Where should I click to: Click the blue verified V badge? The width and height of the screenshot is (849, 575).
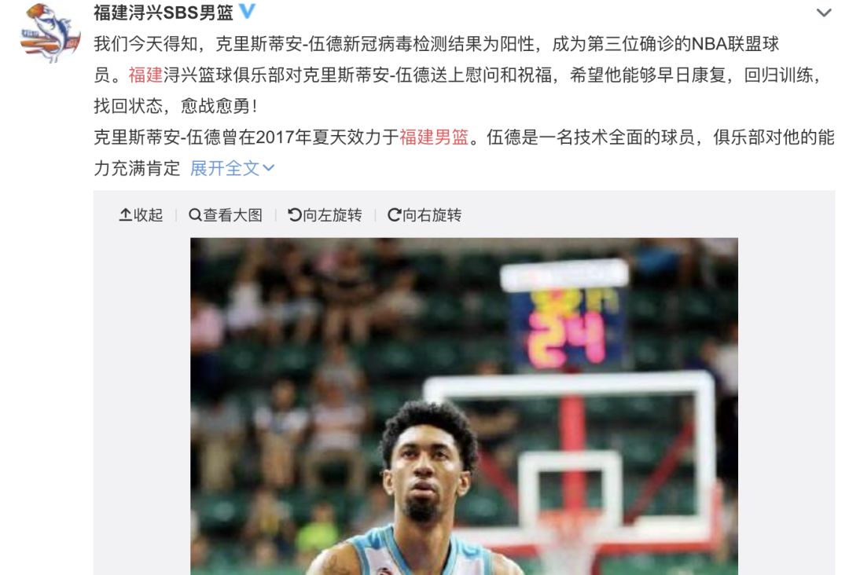(x=248, y=11)
